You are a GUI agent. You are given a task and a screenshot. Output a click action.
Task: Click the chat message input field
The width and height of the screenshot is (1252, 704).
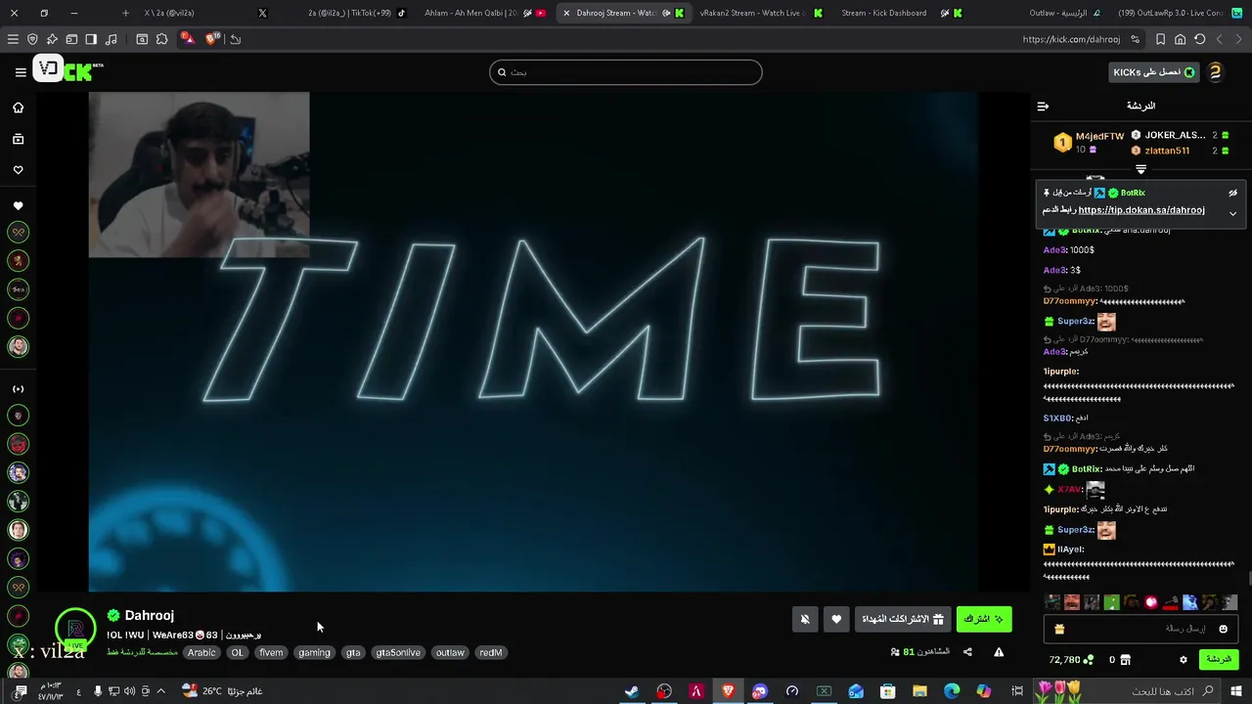1140,629
